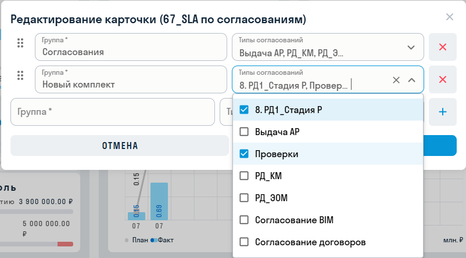Uncheck the 8. РД1_Стадия Р checkbox
The height and width of the screenshot is (258, 466).
(x=244, y=110)
